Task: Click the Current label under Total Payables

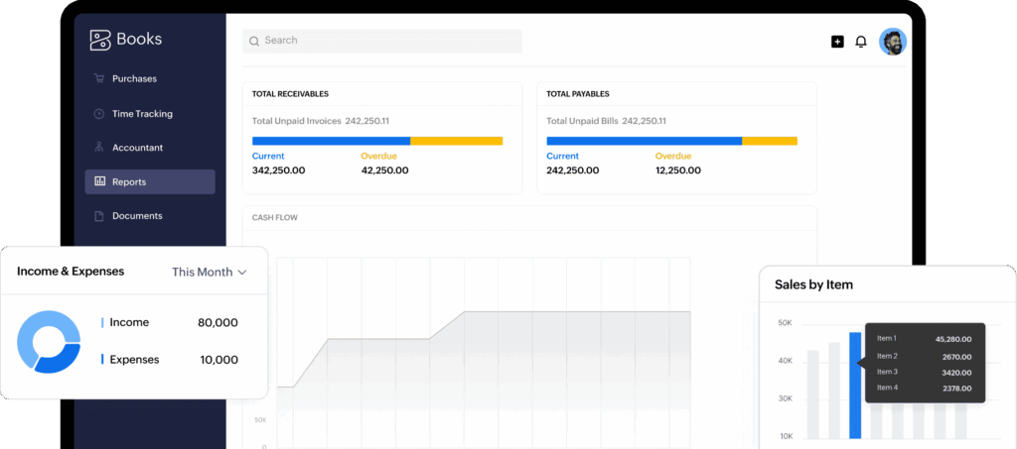Action: [562, 157]
